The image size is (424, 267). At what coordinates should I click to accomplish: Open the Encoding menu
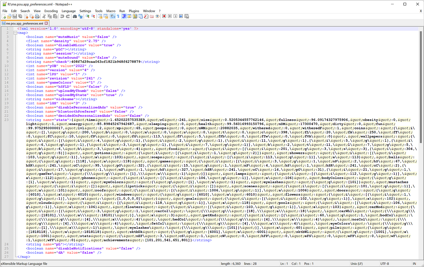point(51,11)
